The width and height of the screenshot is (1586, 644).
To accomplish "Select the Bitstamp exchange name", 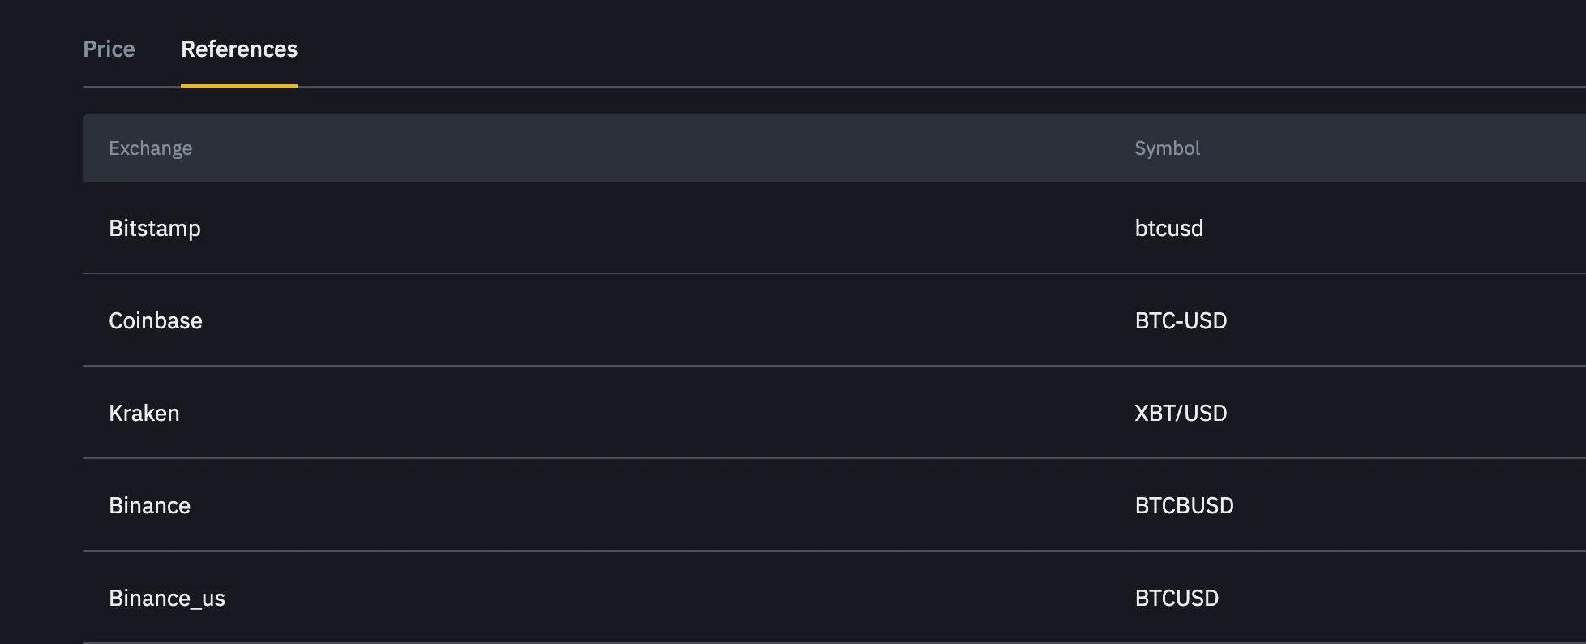I will click(154, 229).
